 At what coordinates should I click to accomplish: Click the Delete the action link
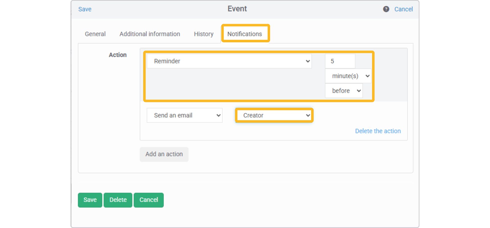(378, 131)
